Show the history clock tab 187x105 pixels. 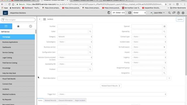pyautogui.click(x=30, y=26)
